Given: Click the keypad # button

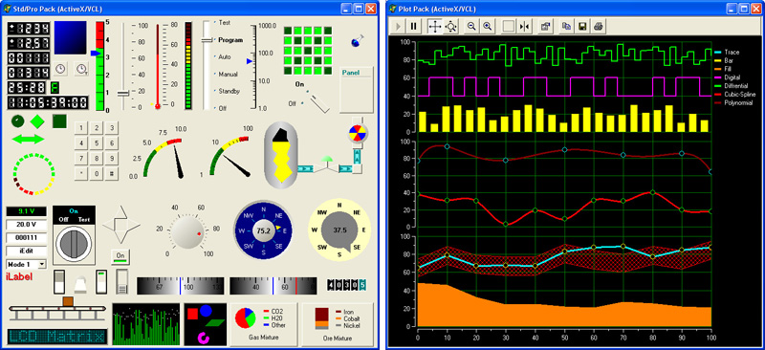Looking at the screenshot, I should 112,173.
